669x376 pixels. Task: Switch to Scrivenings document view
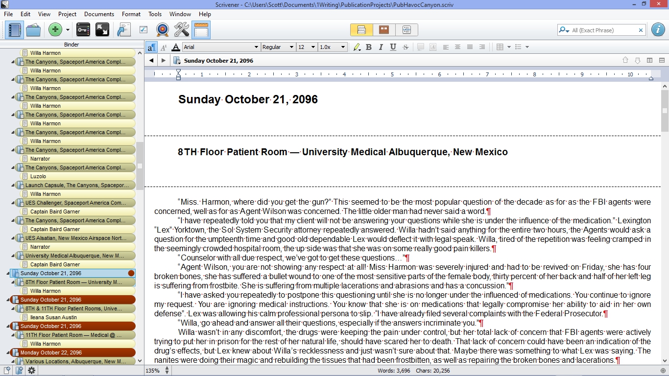click(x=361, y=30)
